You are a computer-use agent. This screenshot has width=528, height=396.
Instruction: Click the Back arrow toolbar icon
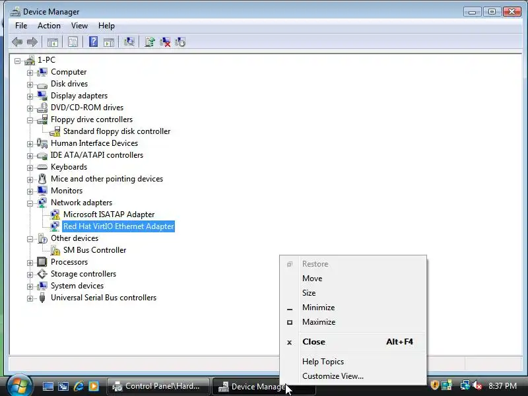(17, 42)
